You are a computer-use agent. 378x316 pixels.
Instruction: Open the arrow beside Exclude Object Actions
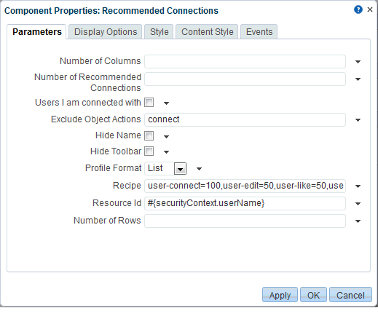358,120
